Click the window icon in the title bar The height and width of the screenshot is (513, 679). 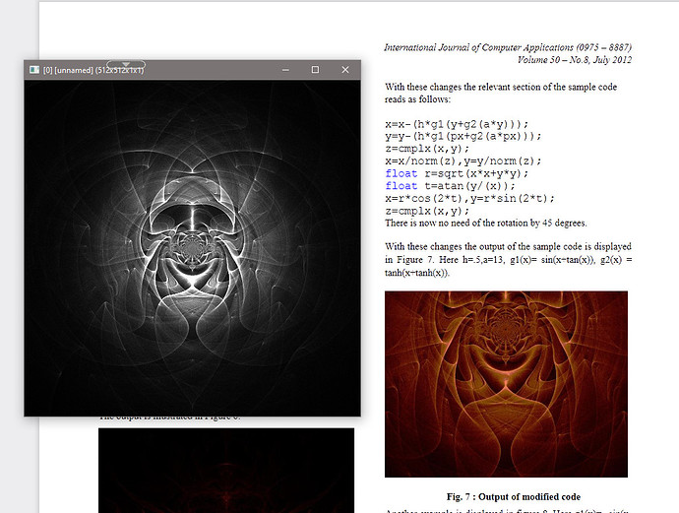33,71
